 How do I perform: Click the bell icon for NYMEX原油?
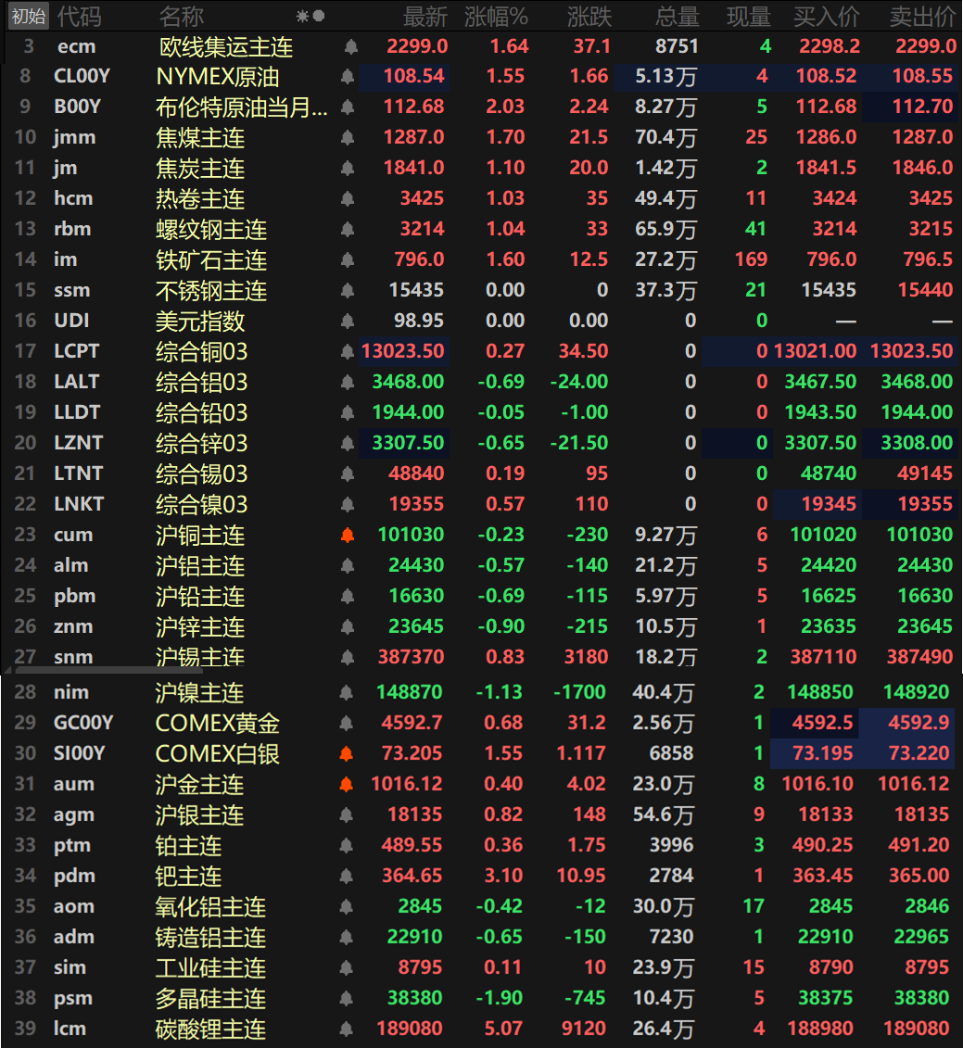(348, 77)
